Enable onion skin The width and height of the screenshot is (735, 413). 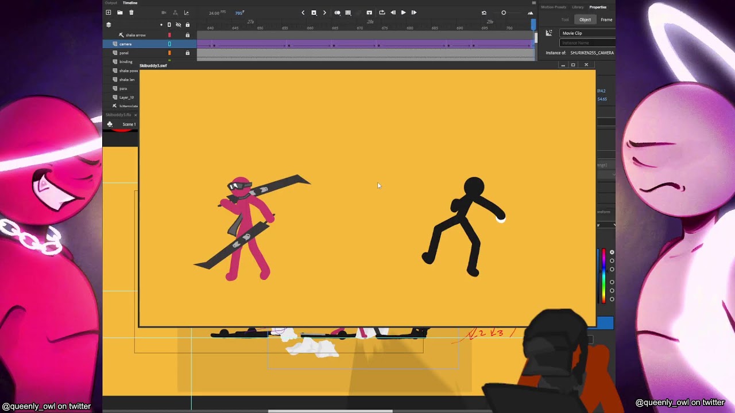[x=337, y=13]
